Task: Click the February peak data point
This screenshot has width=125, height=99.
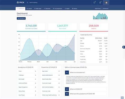Action: click(29, 39)
